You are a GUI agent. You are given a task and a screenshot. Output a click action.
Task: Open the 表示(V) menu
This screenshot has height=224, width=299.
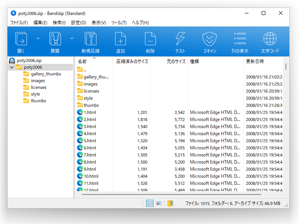tap(99, 23)
